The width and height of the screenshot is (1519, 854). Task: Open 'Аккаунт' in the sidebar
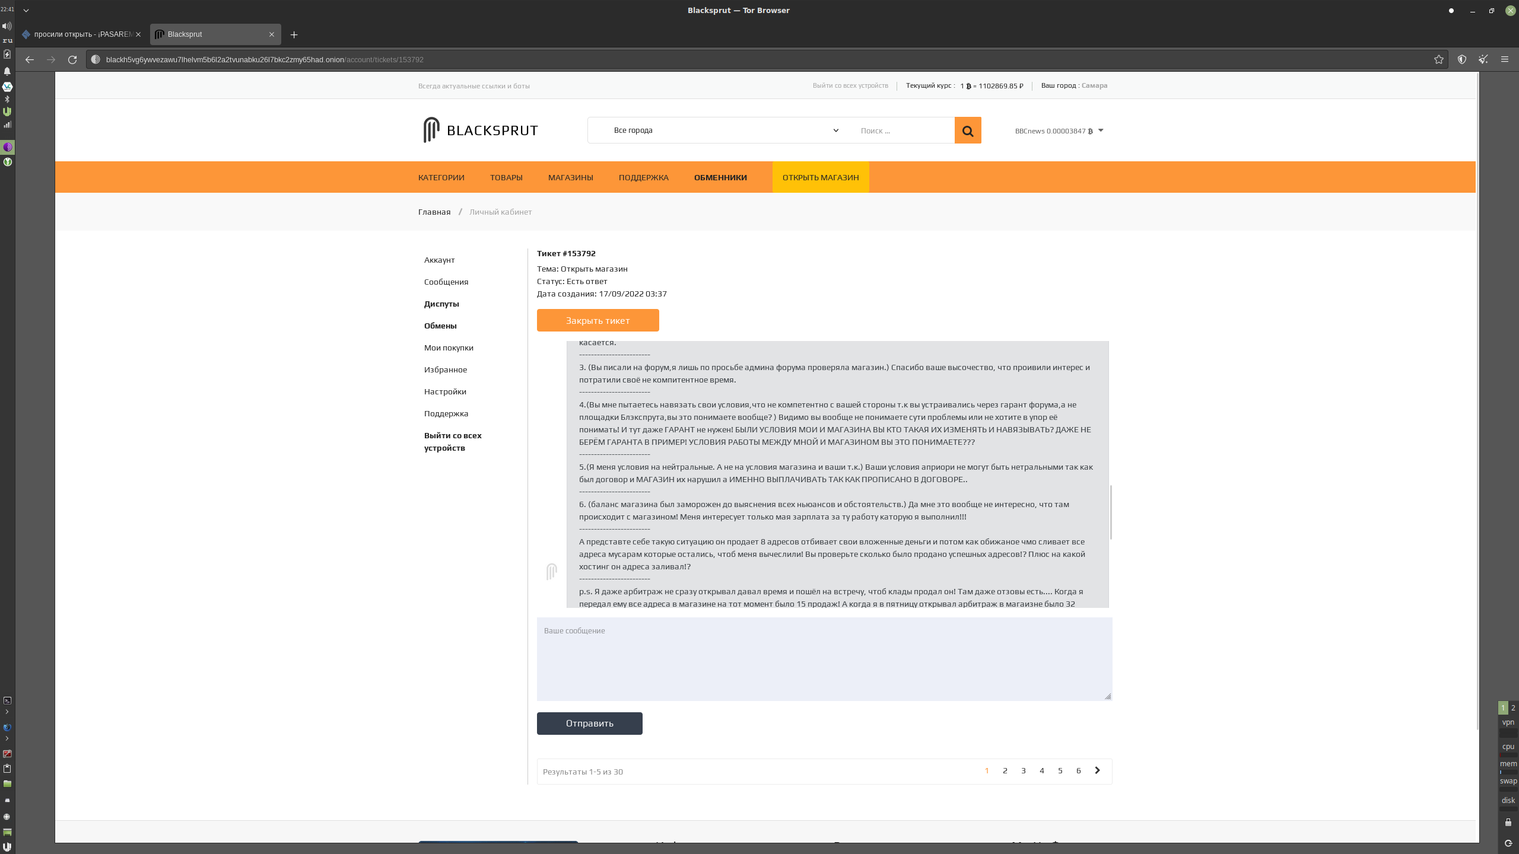[439, 260]
